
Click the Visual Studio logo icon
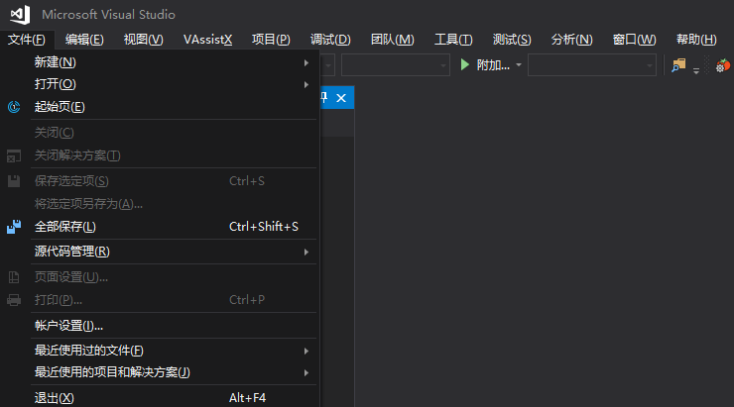(20, 15)
